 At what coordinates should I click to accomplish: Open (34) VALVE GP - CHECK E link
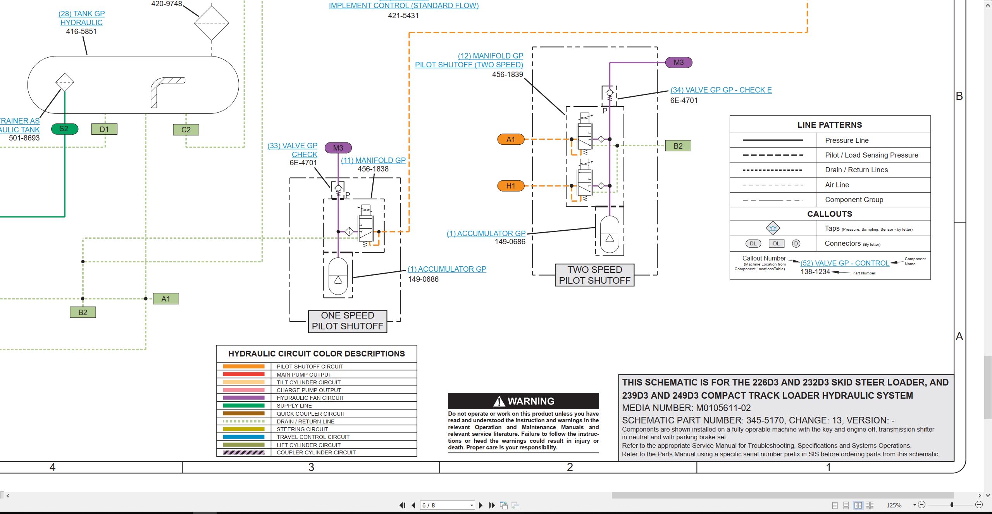tap(721, 90)
